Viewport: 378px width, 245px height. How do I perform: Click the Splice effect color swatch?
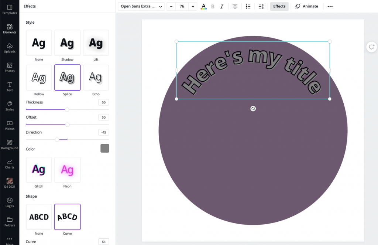(x=104, y=149)
